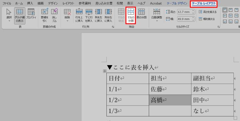Open table プロパティ (Properties)
The height and width of the screenshot is (121, 240).
click(31, 15)
